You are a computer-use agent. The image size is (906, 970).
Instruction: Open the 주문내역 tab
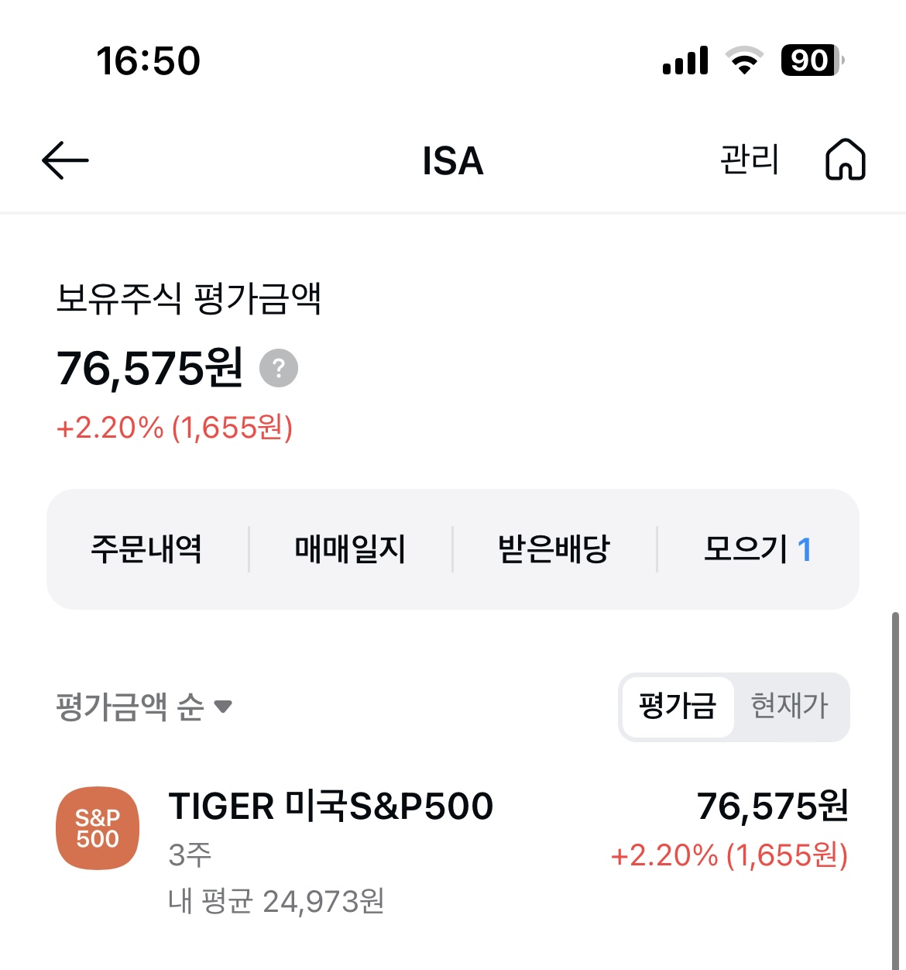point(146,549)
